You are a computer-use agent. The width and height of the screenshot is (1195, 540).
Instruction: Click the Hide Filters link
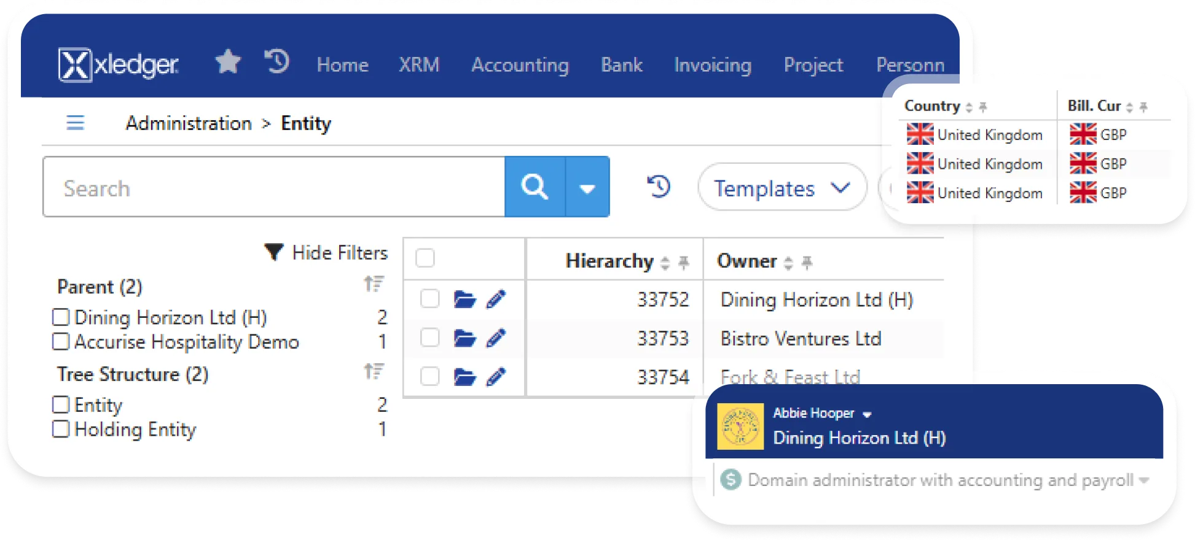click(340, 252)
